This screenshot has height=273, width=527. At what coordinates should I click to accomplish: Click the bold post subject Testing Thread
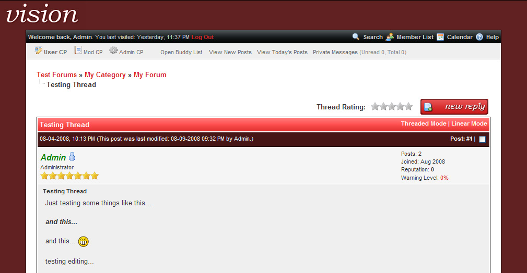pyautogui.click(x=65, y=192)
